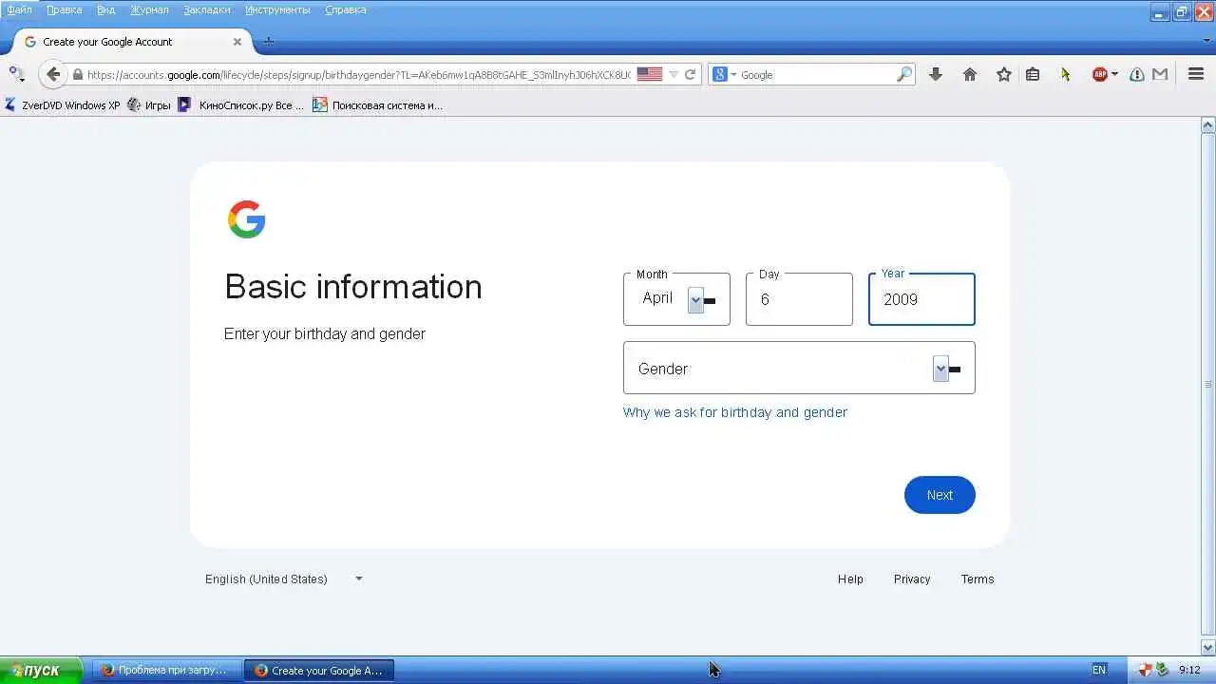
Task: Open the hamburger menu button
Action: 1196,74
